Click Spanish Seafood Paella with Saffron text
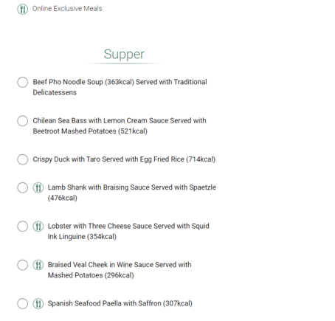The image size is (335, 321). pos(120,303)
